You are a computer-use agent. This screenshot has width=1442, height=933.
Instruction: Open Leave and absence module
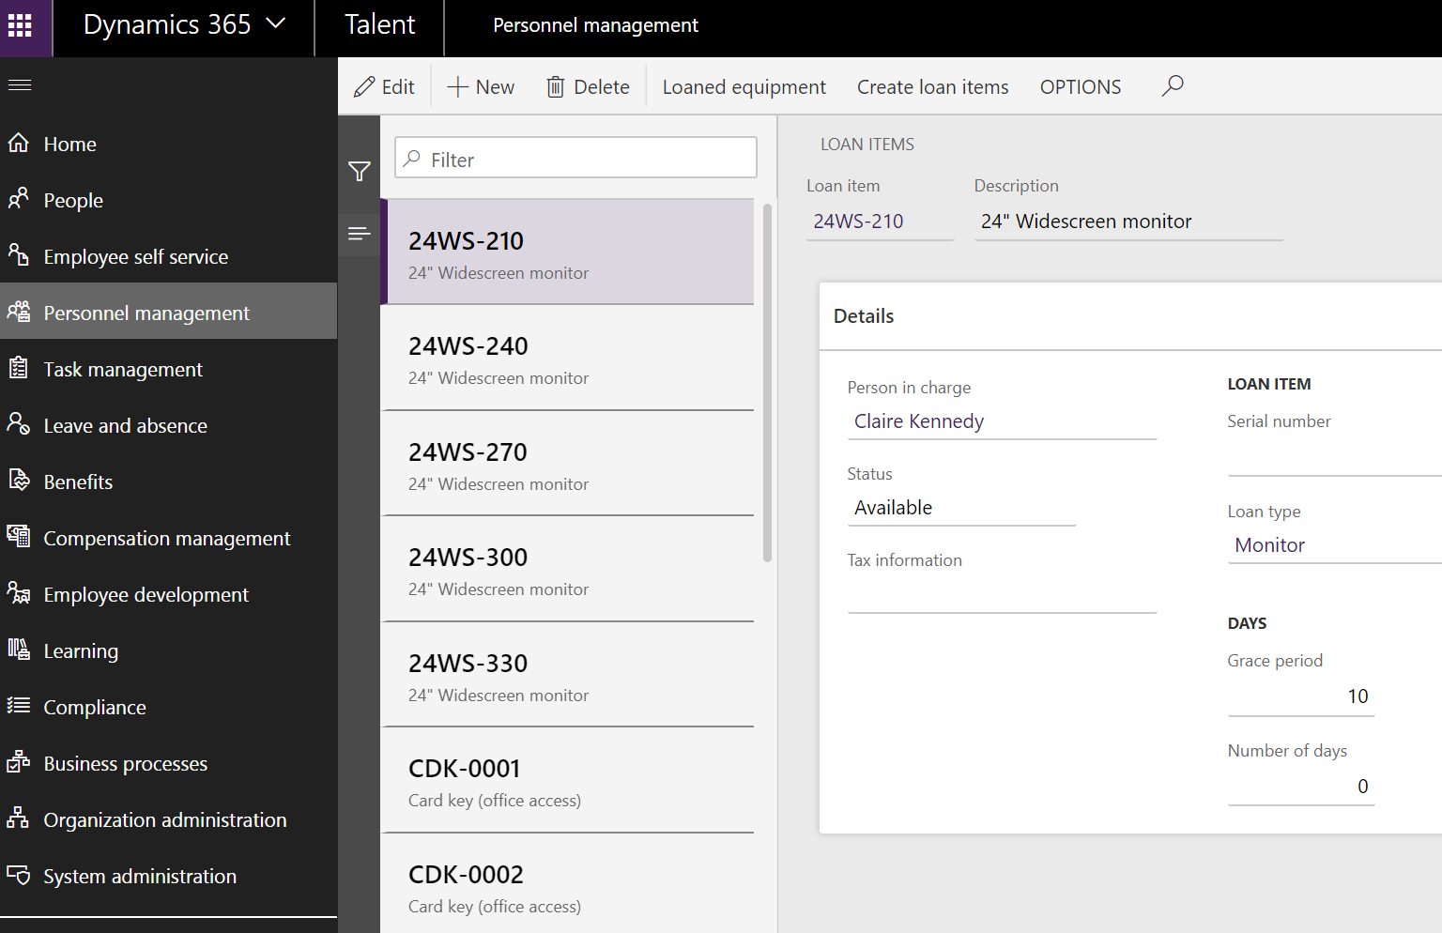125,425
